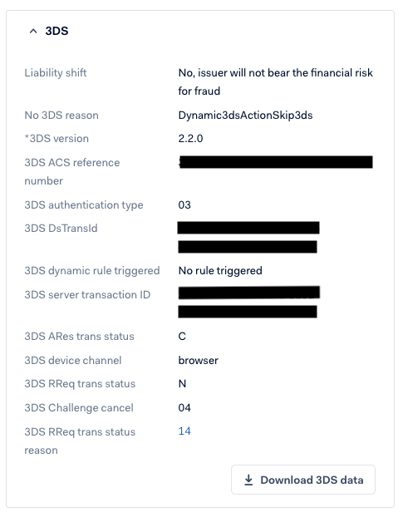
Task: Click the Challenge cancel value 04
Action: click(184, 408)
